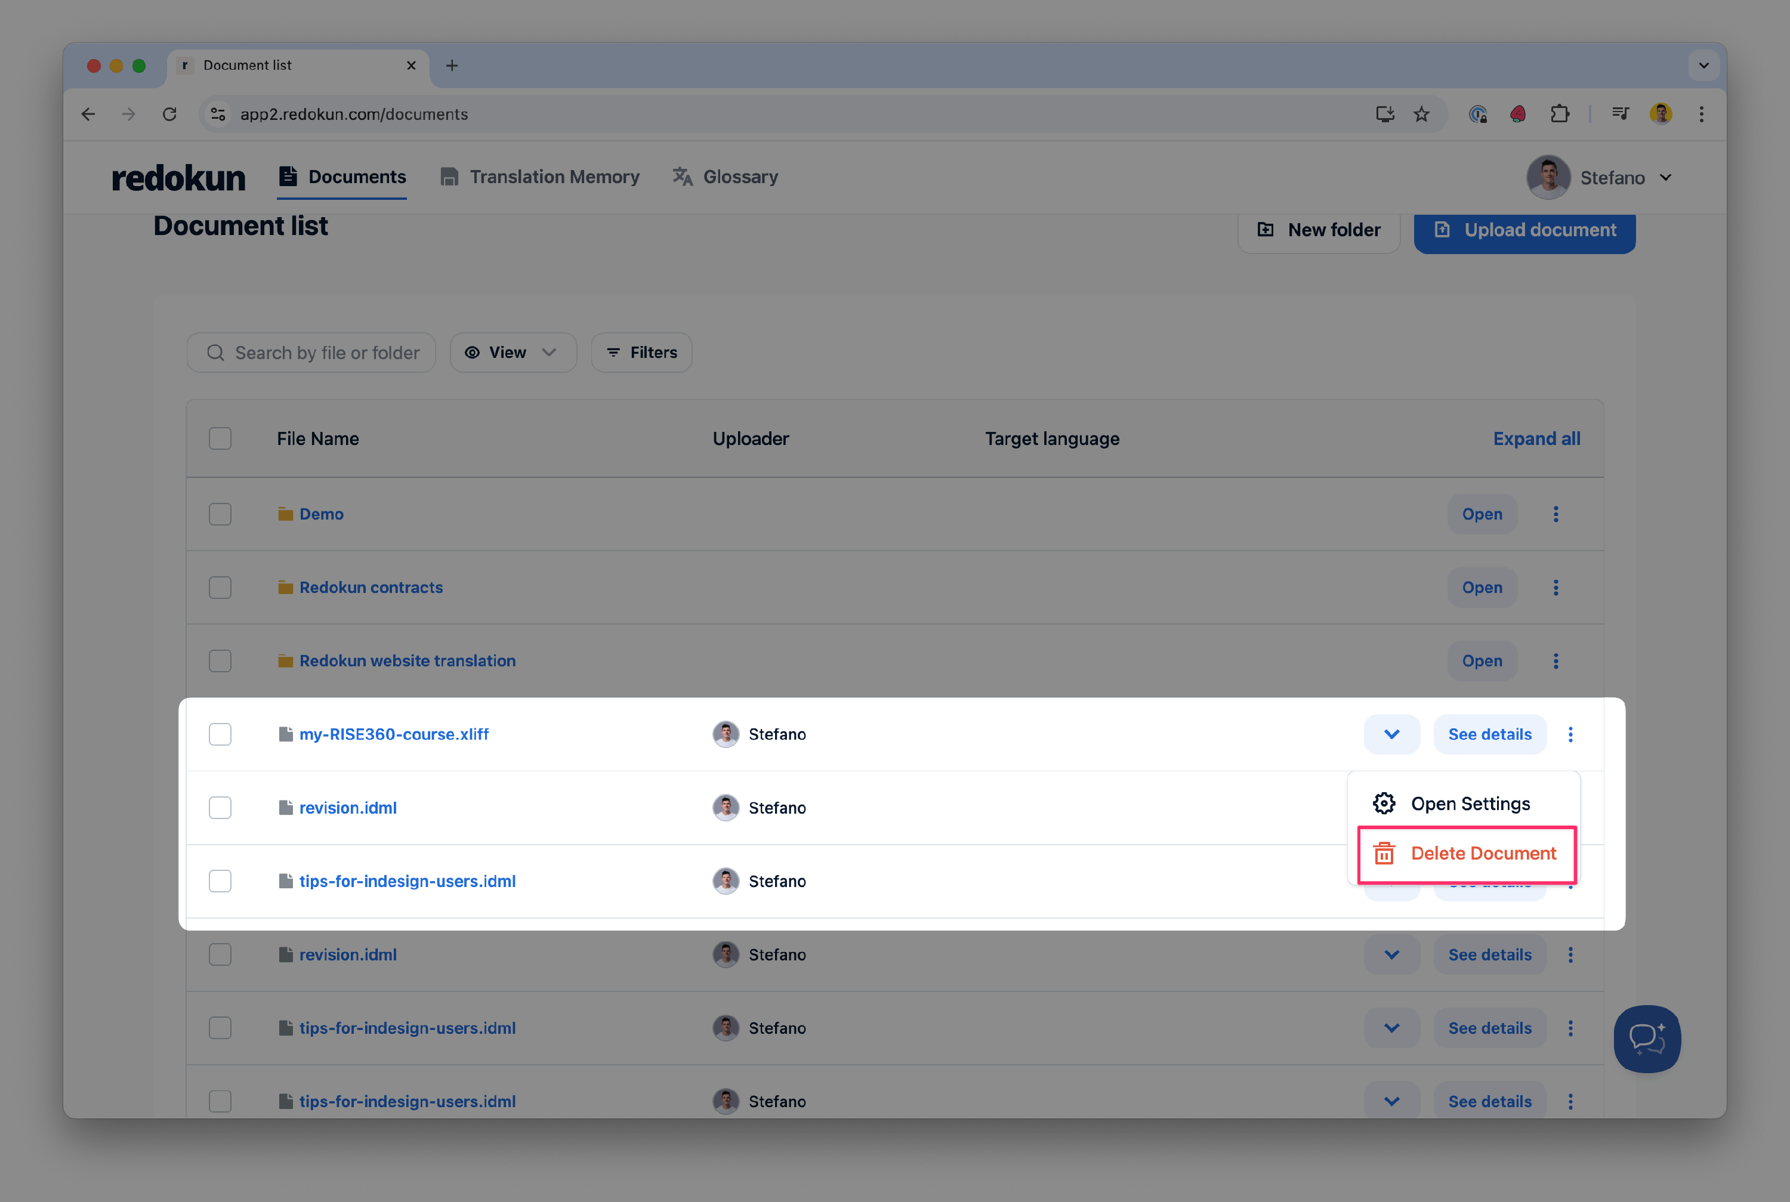Expand the View dropdown

[x=512, y=353]
